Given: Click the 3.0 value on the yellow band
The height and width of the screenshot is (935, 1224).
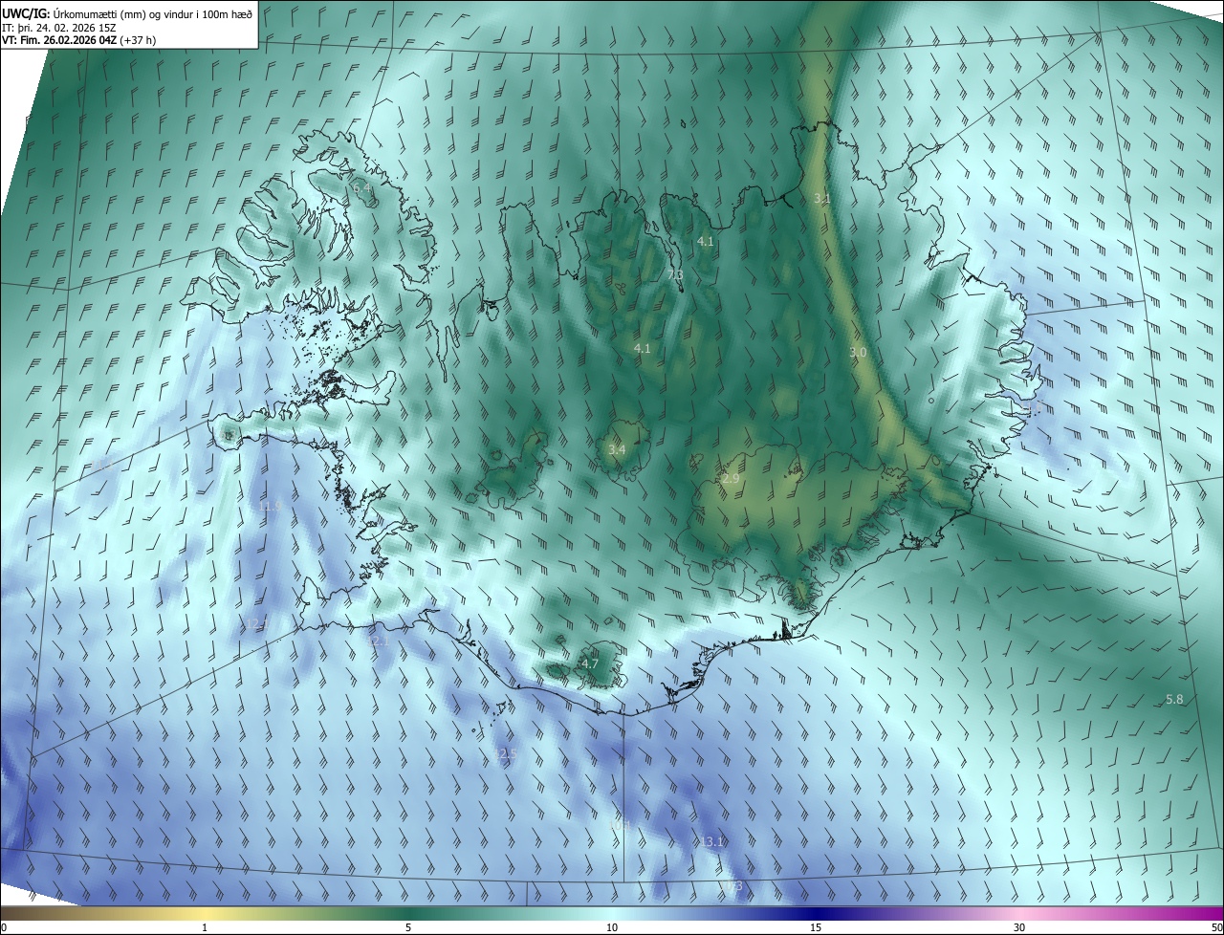Looking at the screenshot, I should (858, 352).
